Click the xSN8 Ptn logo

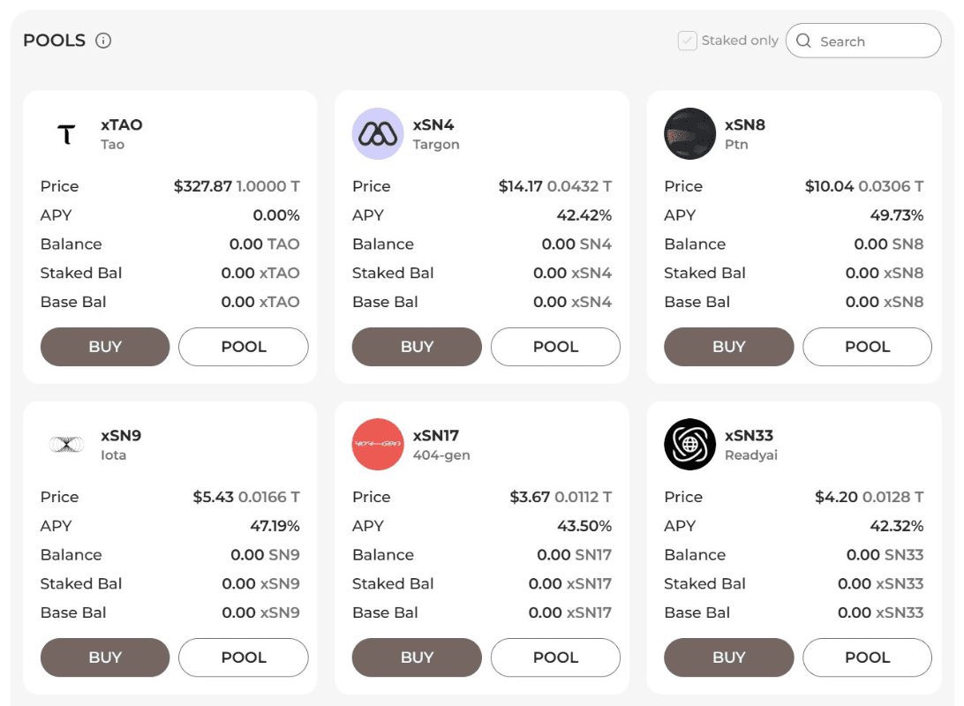(x=689, y=134)
